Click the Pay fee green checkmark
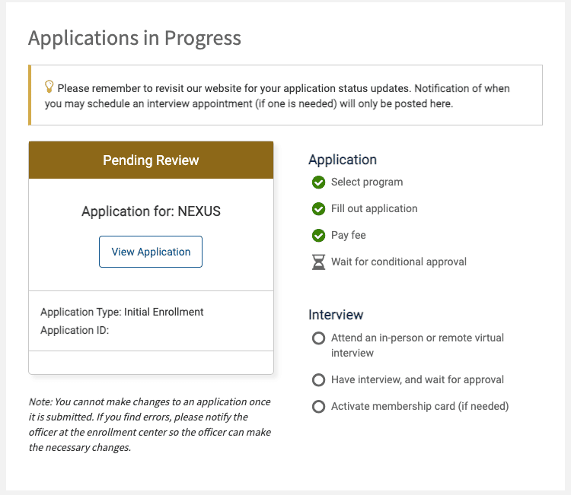This screenshot has height=495, width=571. point(318,236)
